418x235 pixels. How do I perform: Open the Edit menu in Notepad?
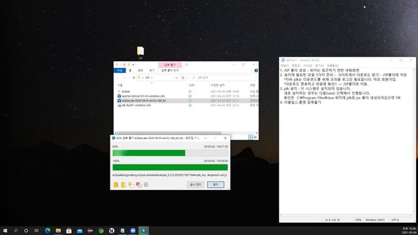296,65
